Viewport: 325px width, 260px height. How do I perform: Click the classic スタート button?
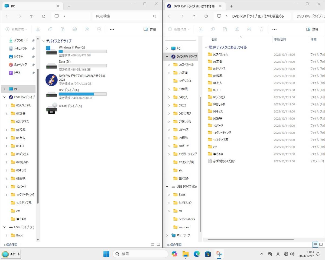coord(11,254)
